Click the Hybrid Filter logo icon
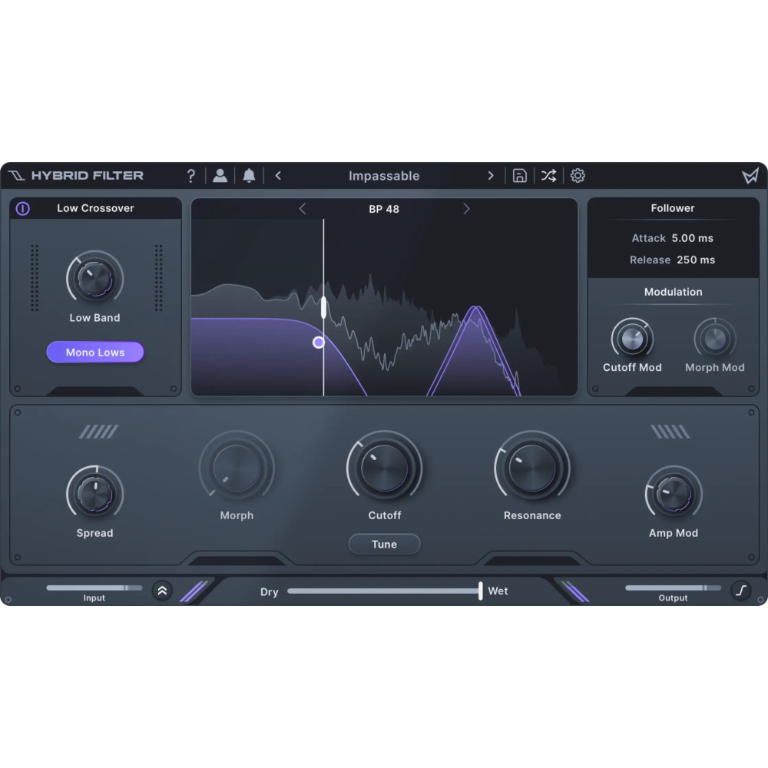Viewport: 768px width, 768px height. pos(16,175)
